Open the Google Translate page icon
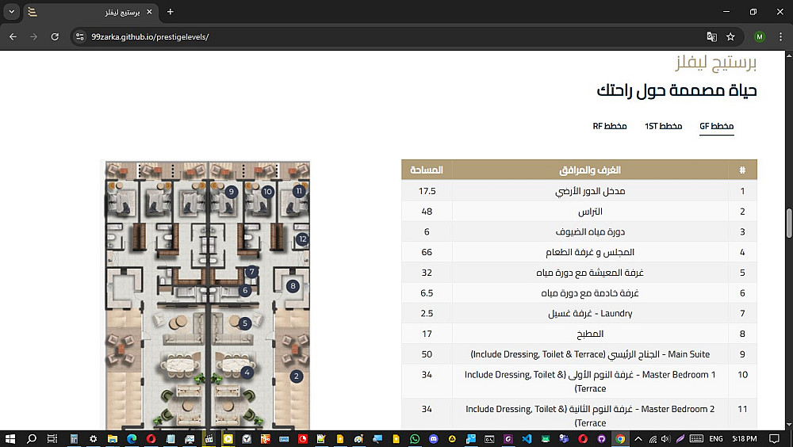 pyautogui.click(x=711, y=36)
